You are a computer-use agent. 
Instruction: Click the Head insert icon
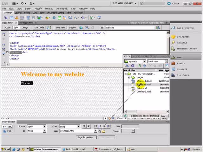coord(76,18)
